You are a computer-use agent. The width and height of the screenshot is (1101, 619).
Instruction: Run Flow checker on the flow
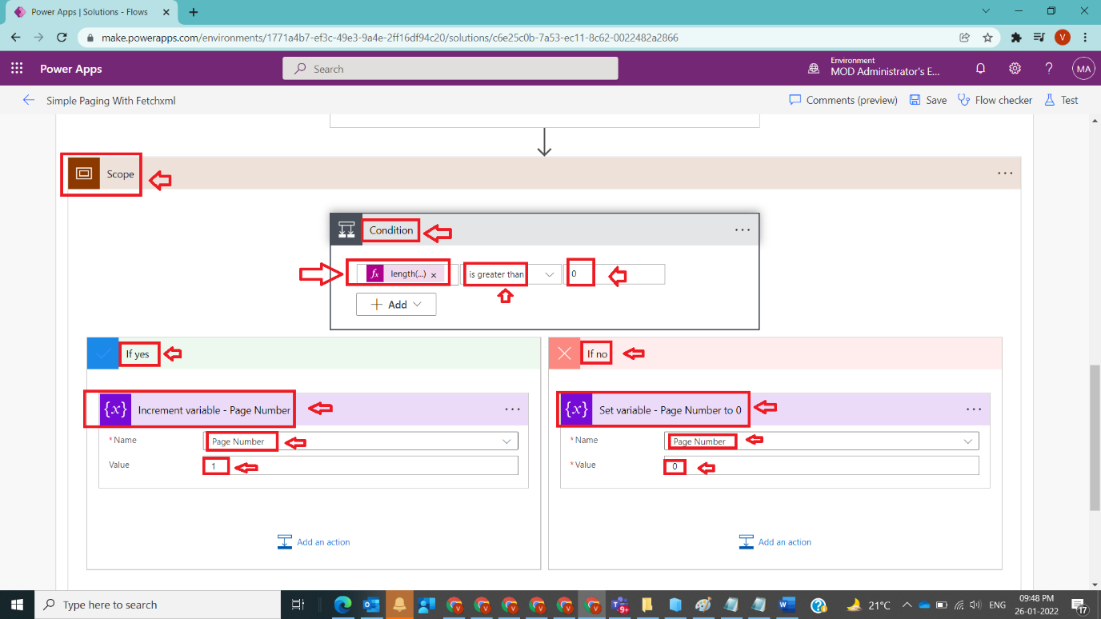(995, 99)
